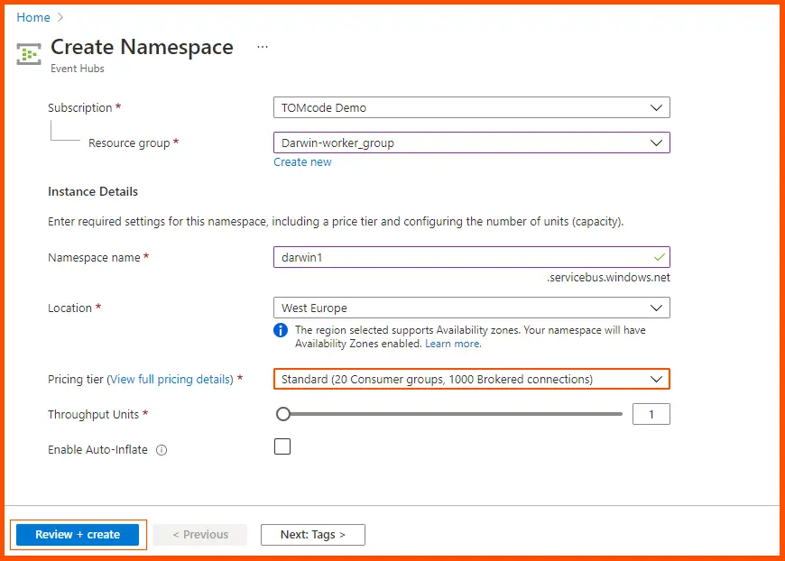The image size is (785, 561).
Task: Click the Namespace name text field
Action: click(460, 257)
